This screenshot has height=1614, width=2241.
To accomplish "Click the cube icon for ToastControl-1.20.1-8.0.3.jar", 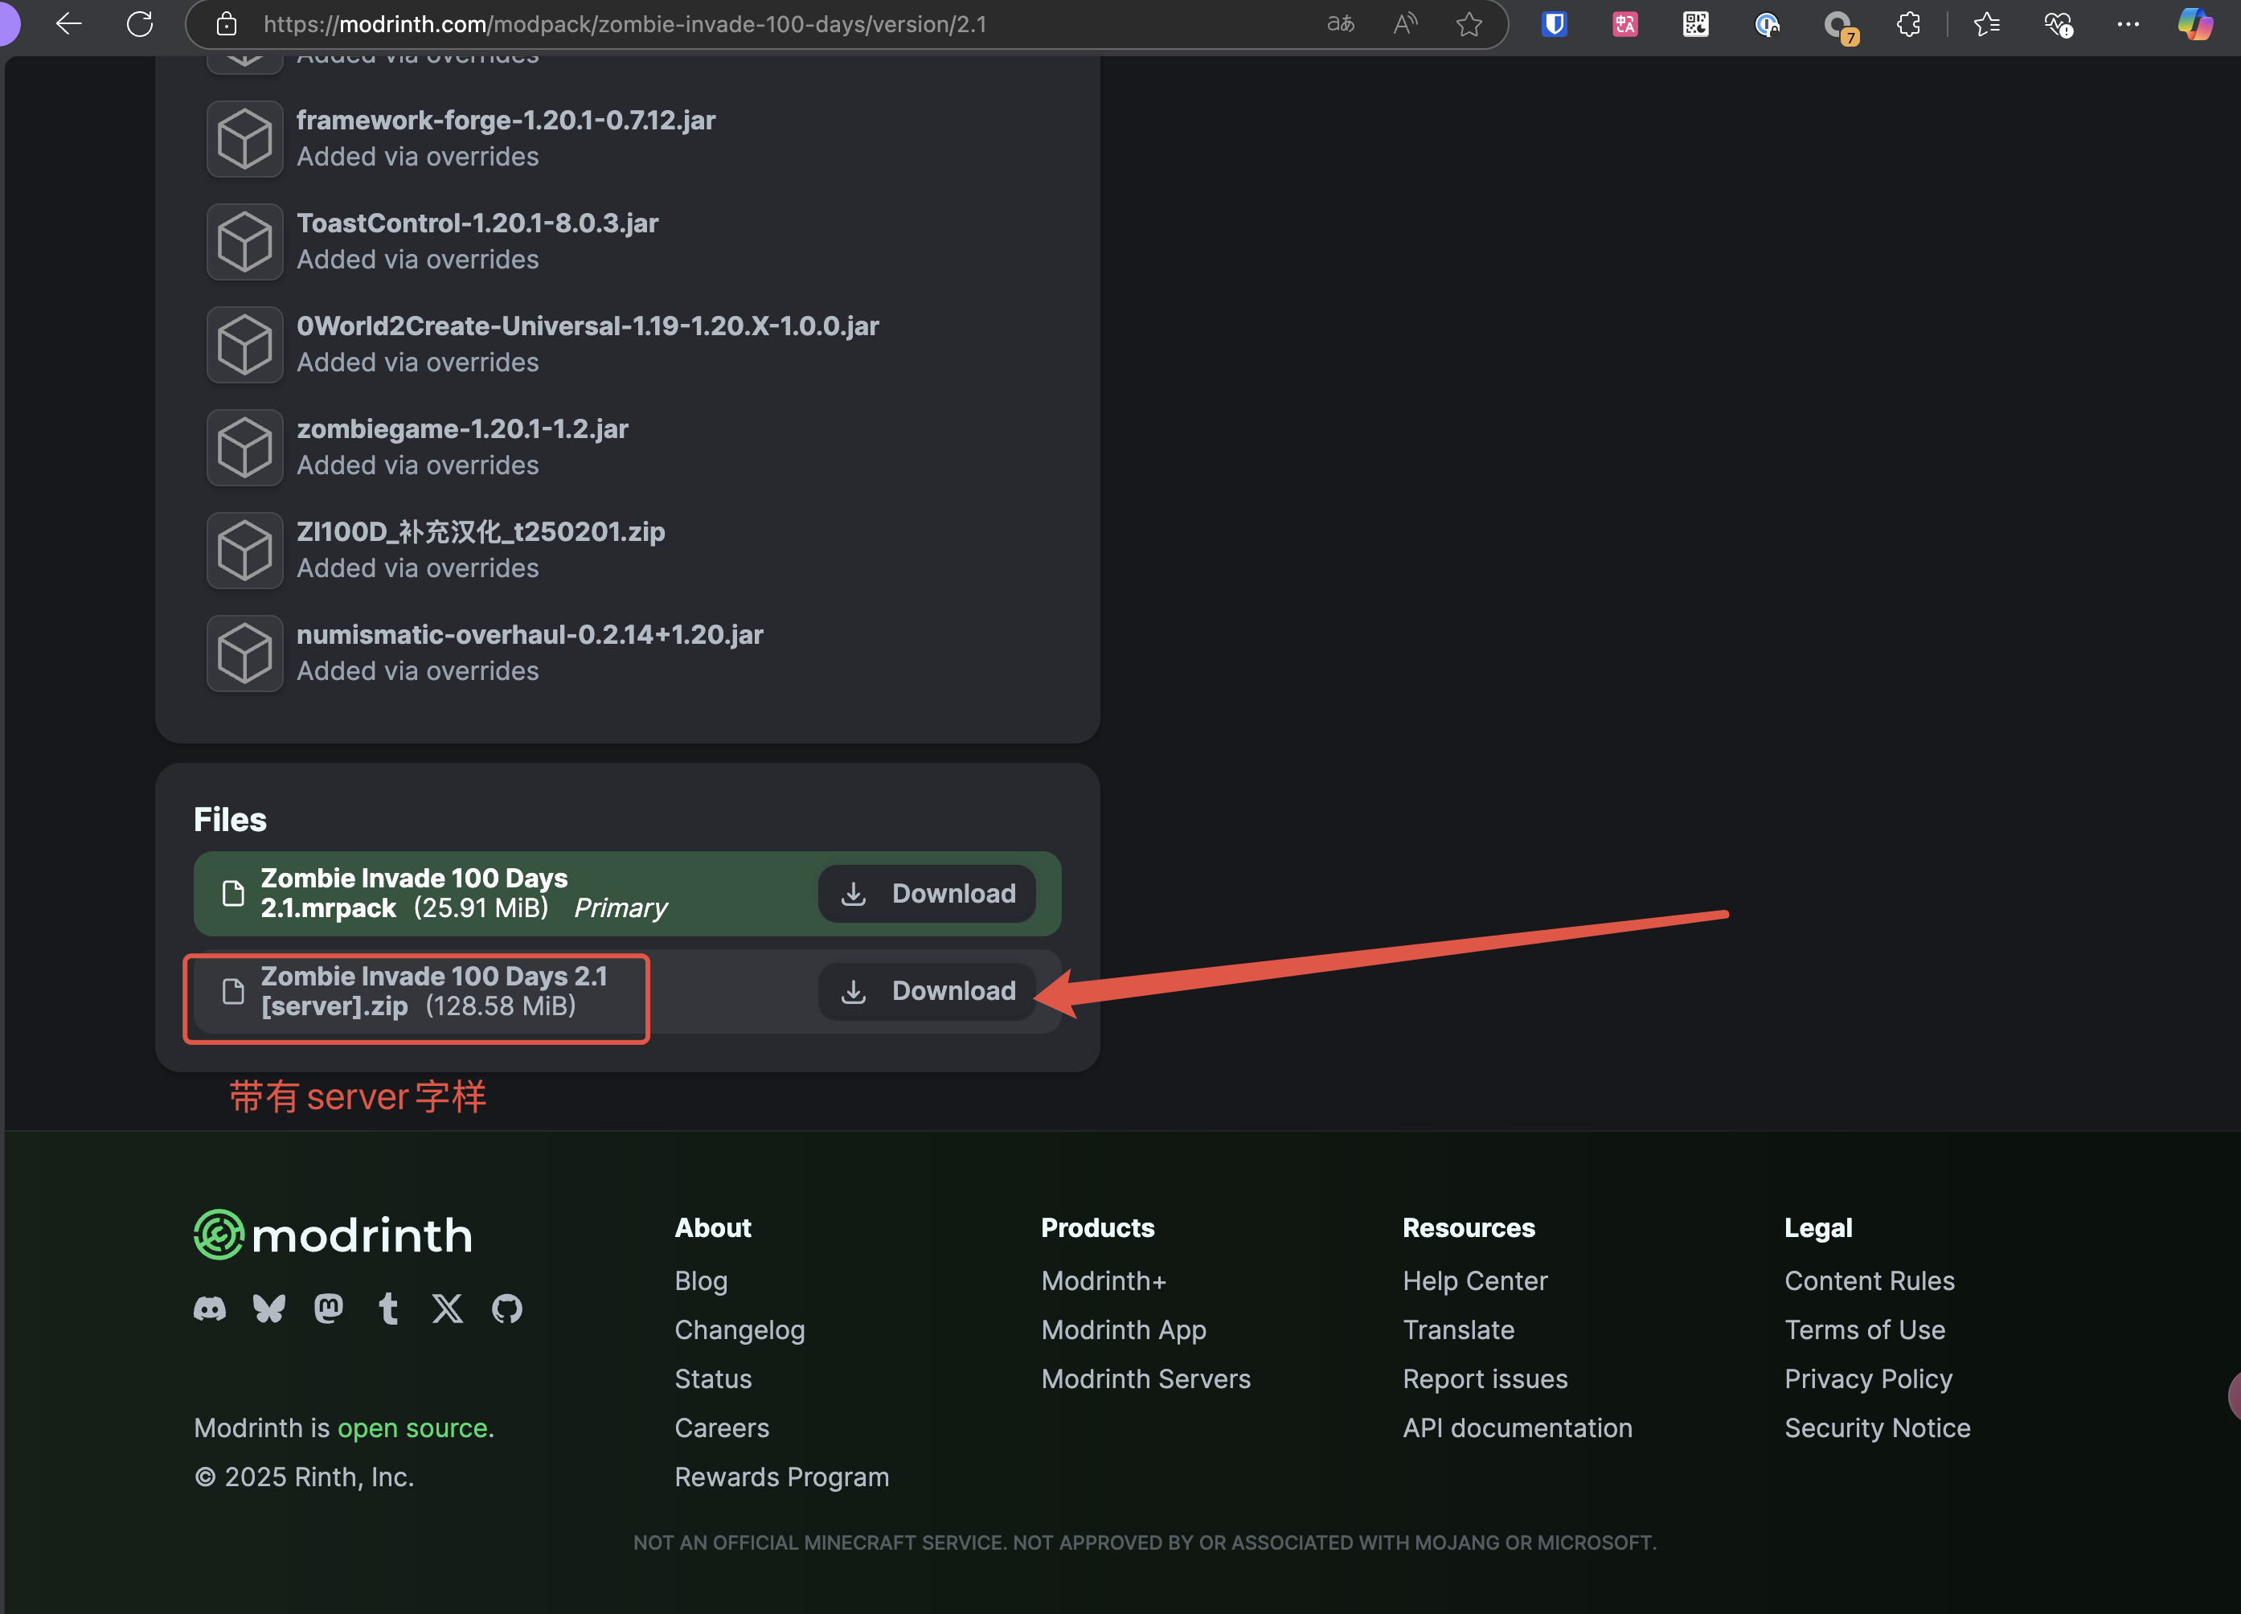I will point(244,241).
